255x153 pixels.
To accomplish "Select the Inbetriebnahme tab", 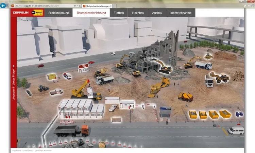I will (x=181, y=13).
